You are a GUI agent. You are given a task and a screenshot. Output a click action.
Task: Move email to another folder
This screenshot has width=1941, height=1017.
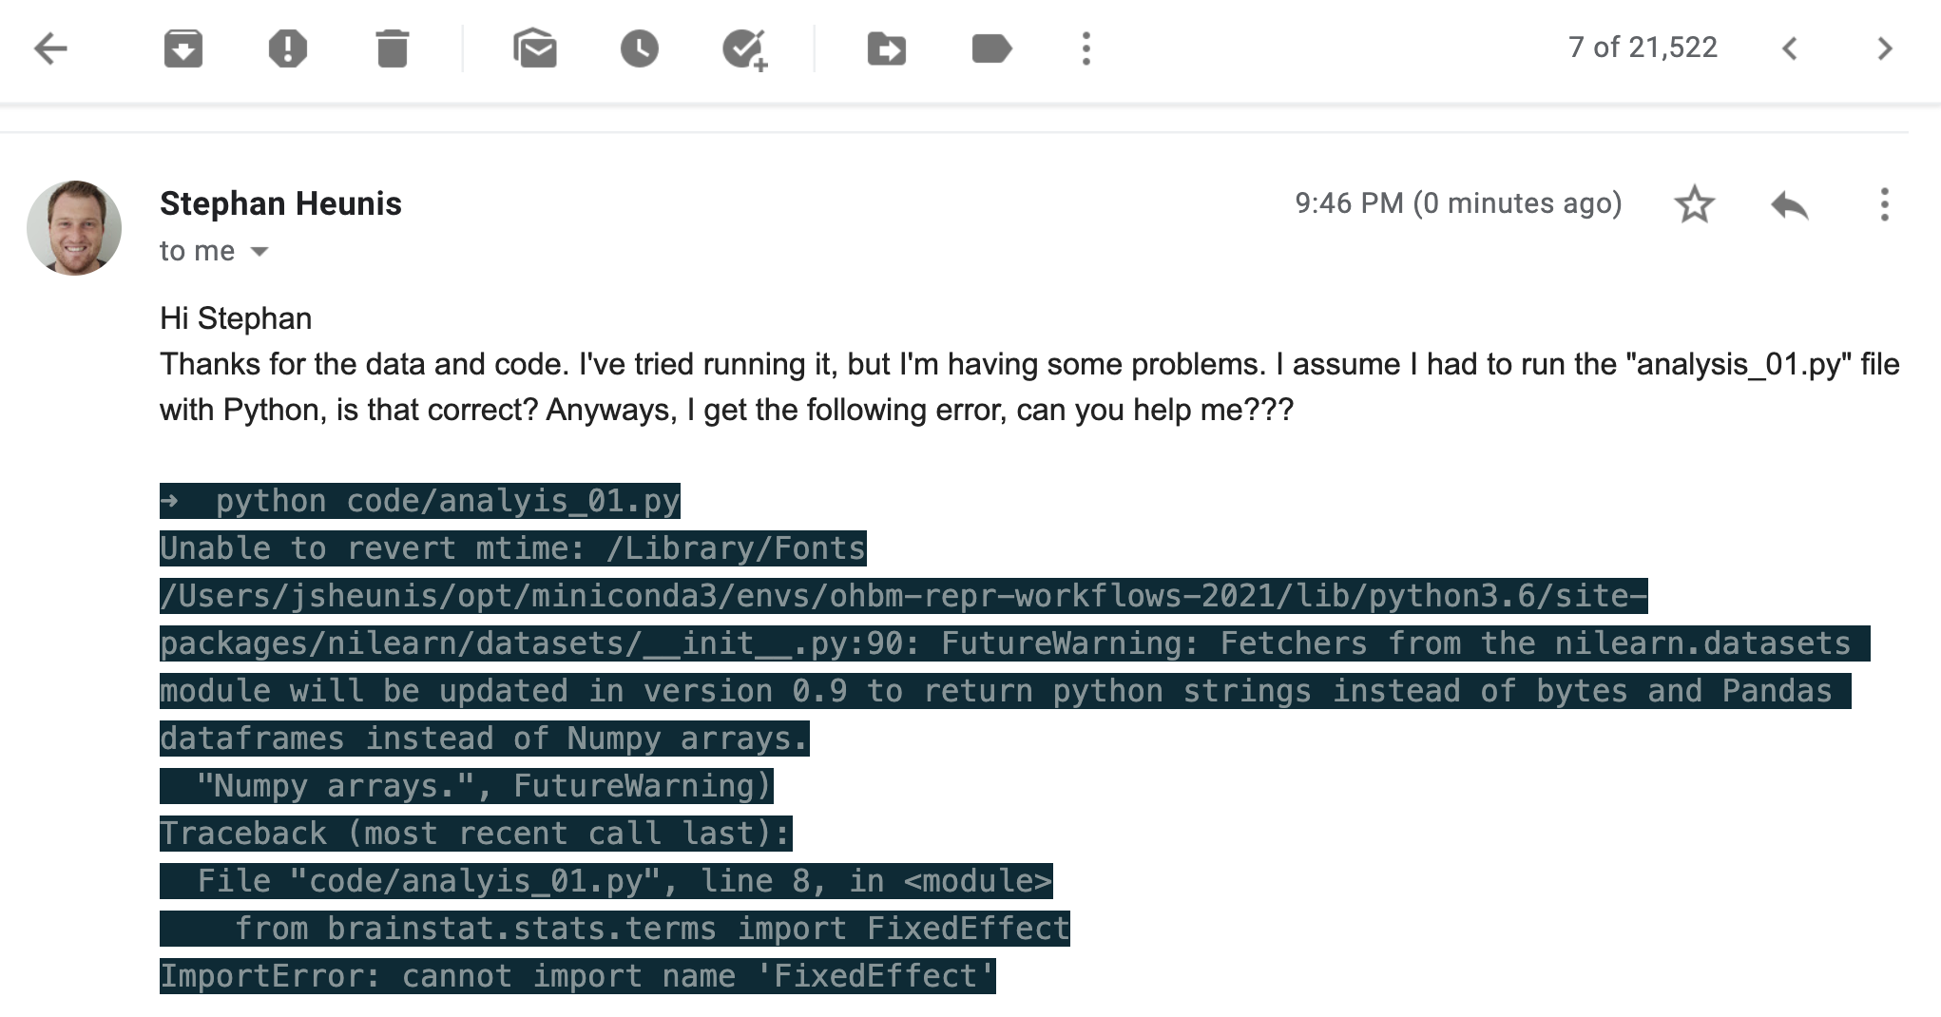(886, 48)
